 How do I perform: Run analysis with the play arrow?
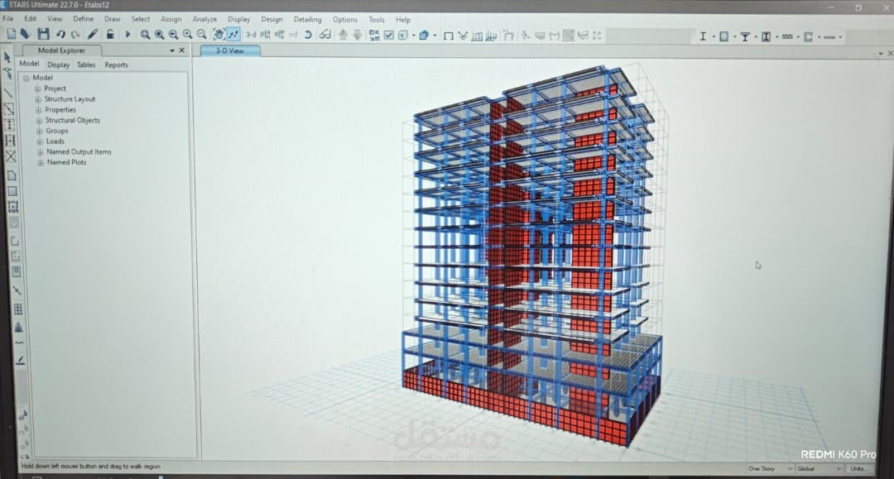[127, 35]
